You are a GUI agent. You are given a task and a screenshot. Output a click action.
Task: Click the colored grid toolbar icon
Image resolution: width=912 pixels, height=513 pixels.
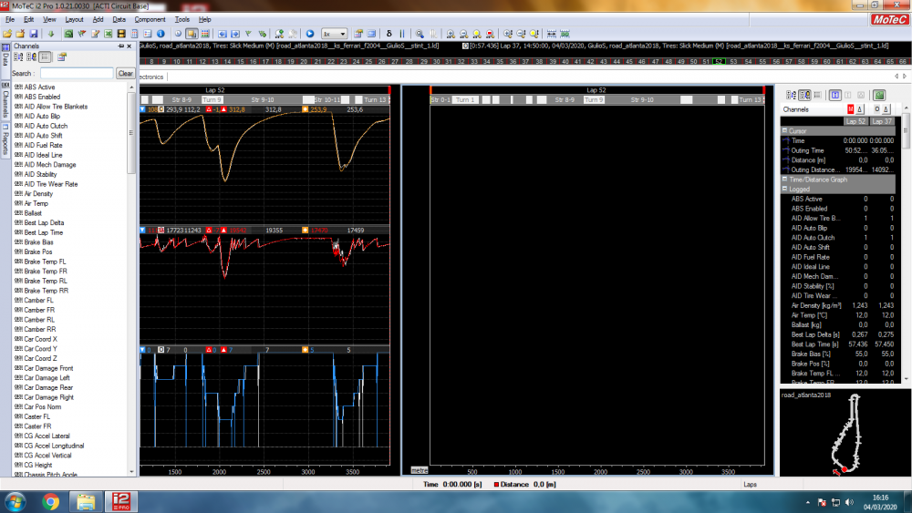(x=204, y=34)
